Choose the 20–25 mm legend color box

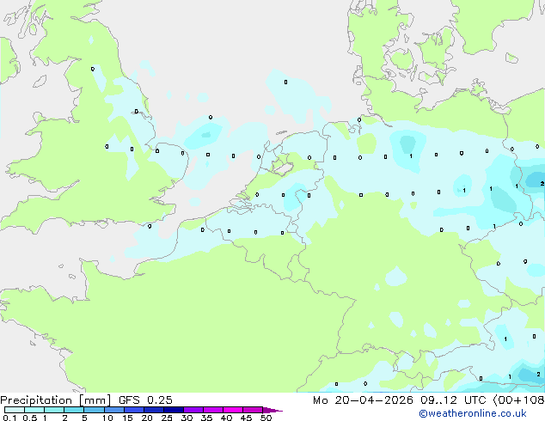click(154, 410)
